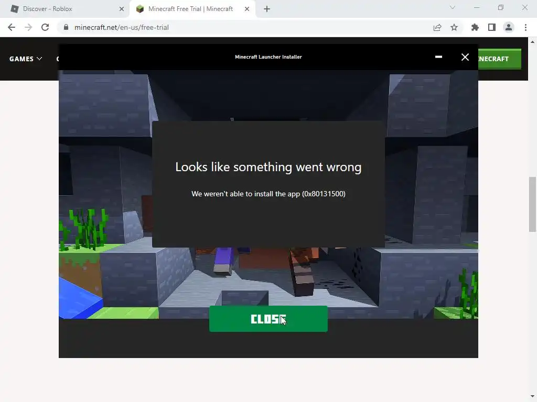The height and width of the screenshot is (402, 537).
Task: Expand the GAMES dropdown menu
Action: click(x=26, y=59)
